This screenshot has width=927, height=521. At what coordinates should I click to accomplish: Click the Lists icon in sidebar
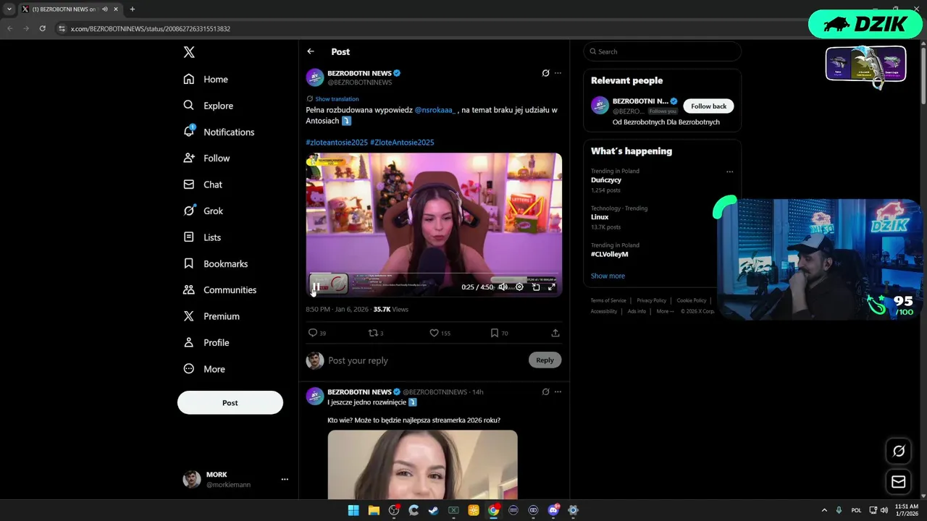pos(189,237)
